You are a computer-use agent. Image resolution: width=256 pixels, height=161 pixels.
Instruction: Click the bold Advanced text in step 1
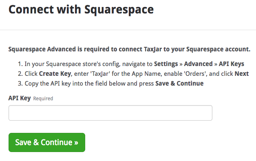199,64
